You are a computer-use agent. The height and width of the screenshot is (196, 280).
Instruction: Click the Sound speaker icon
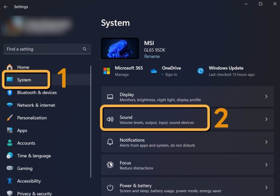coord(110,119)
